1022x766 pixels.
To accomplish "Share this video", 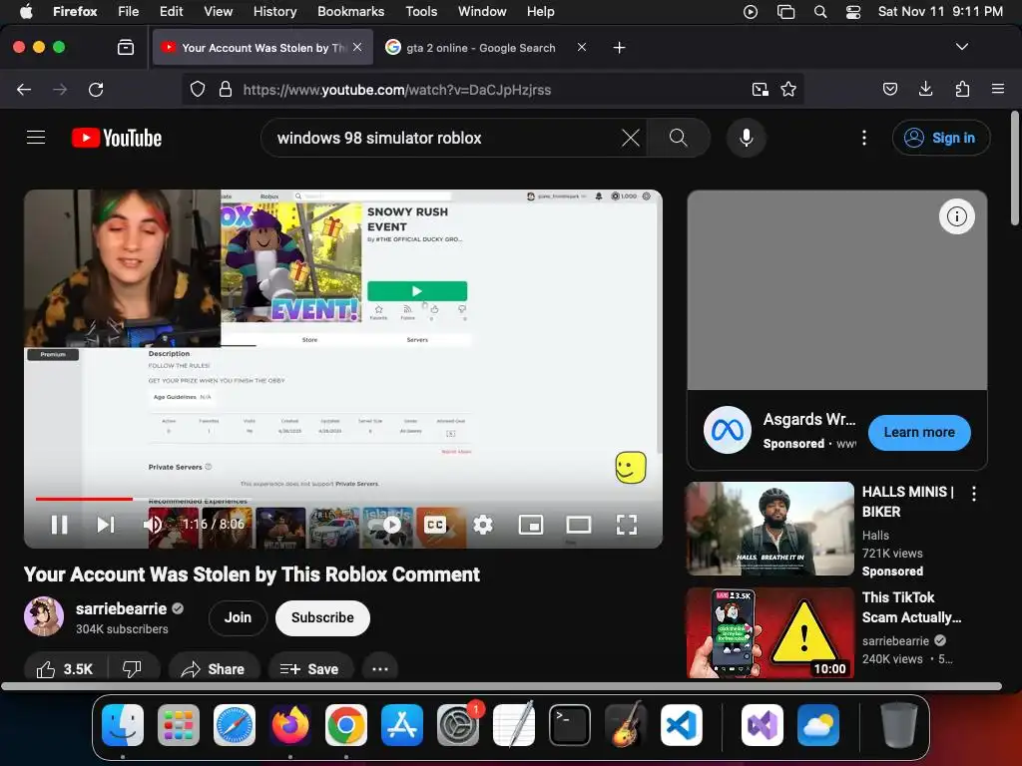I will click(214, 669).
